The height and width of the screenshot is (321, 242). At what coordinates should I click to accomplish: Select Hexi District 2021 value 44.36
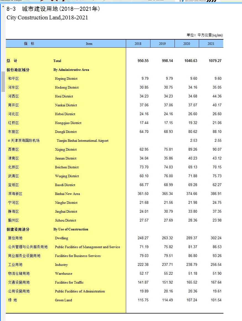point(217,96)
